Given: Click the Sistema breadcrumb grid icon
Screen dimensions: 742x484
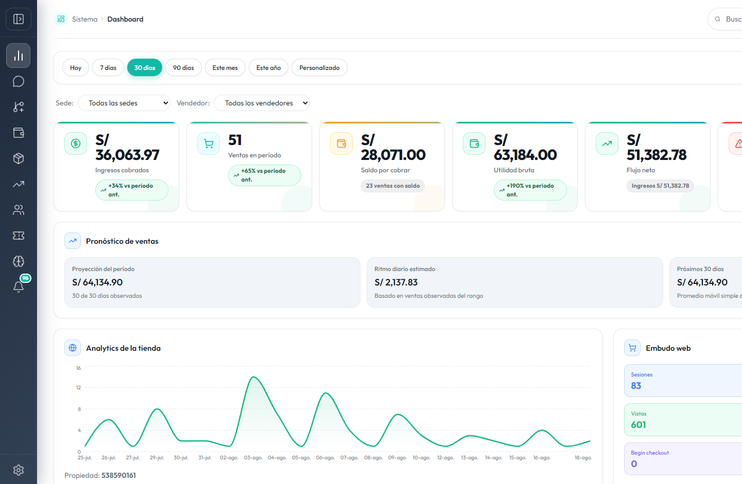Looking at the screenshot, I should [x=61, y=19].
